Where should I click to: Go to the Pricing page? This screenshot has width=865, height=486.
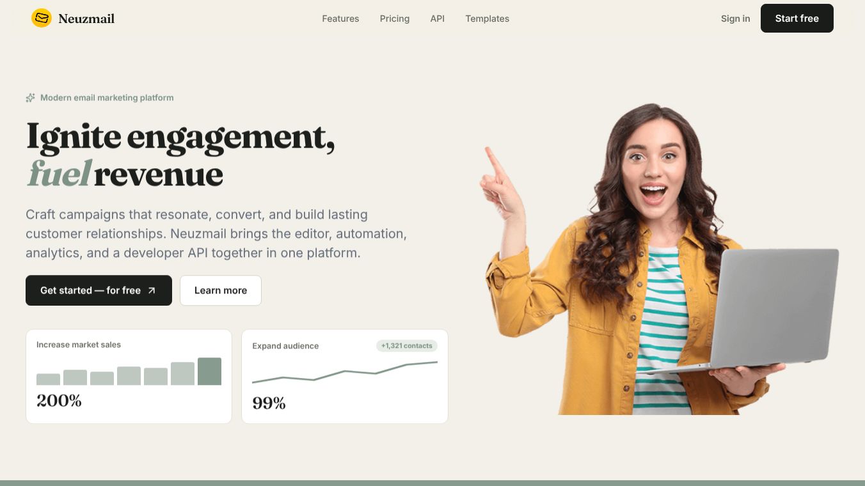tap(395, 19)
